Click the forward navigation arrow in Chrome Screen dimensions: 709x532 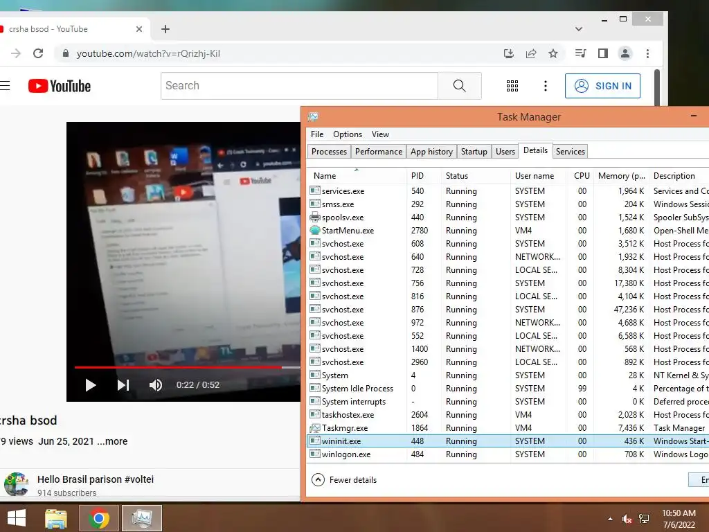pos(16,53)
